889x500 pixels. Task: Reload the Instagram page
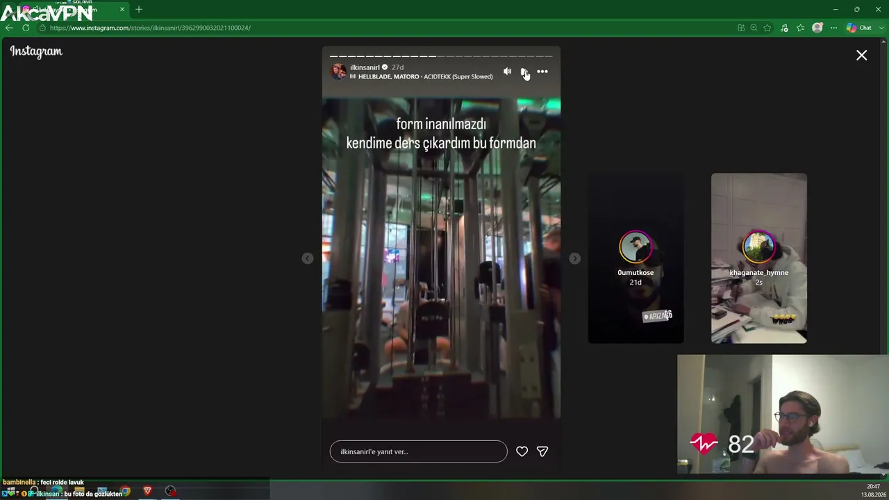(26, 28)
